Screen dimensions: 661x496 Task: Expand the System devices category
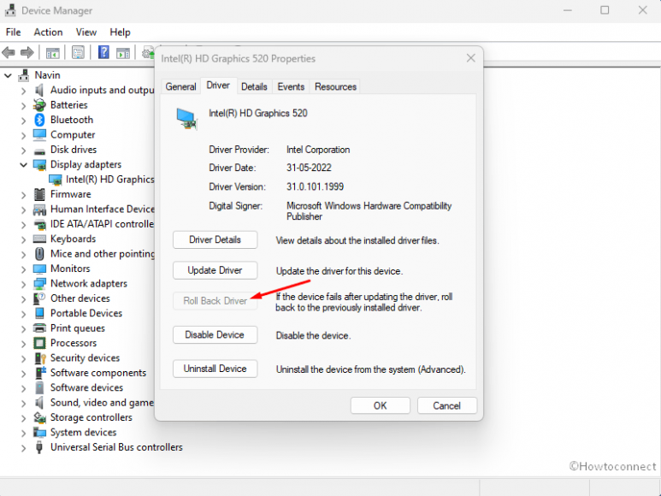coord(24,433)
